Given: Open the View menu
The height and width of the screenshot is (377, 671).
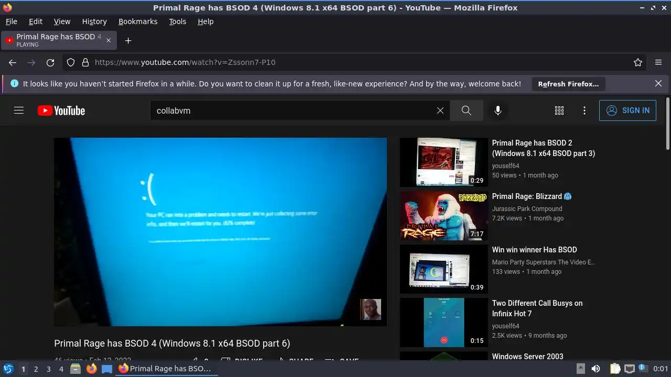Looking at the screenshot, I should tap(62, 21).
